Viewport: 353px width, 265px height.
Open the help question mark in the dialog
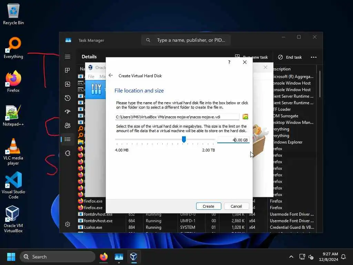pos(229,62)
